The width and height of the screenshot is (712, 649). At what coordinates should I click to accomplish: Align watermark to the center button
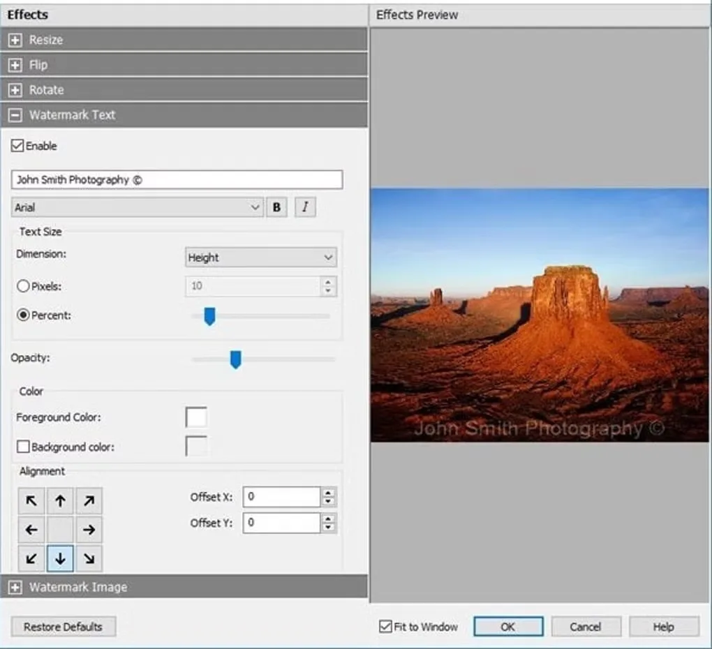tap(60, 530)
